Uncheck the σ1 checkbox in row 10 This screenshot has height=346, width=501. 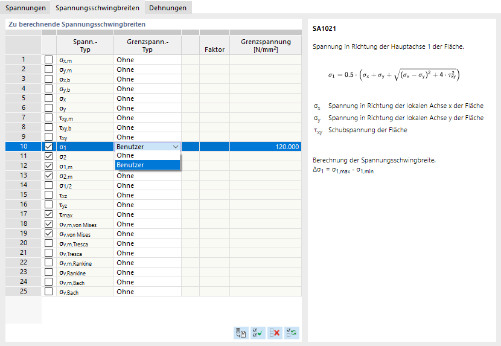pos(48,147)
